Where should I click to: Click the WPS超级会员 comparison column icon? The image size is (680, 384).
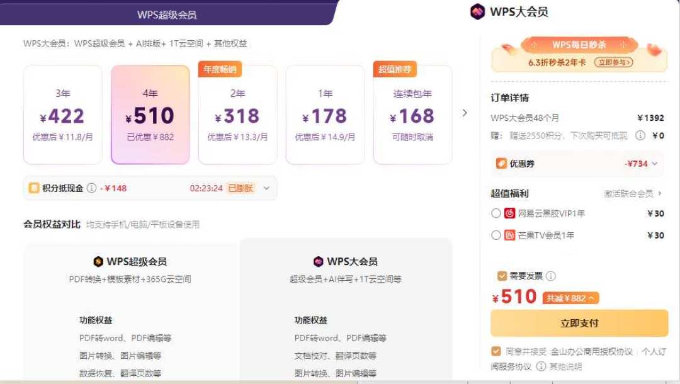[x=98, y=261]
